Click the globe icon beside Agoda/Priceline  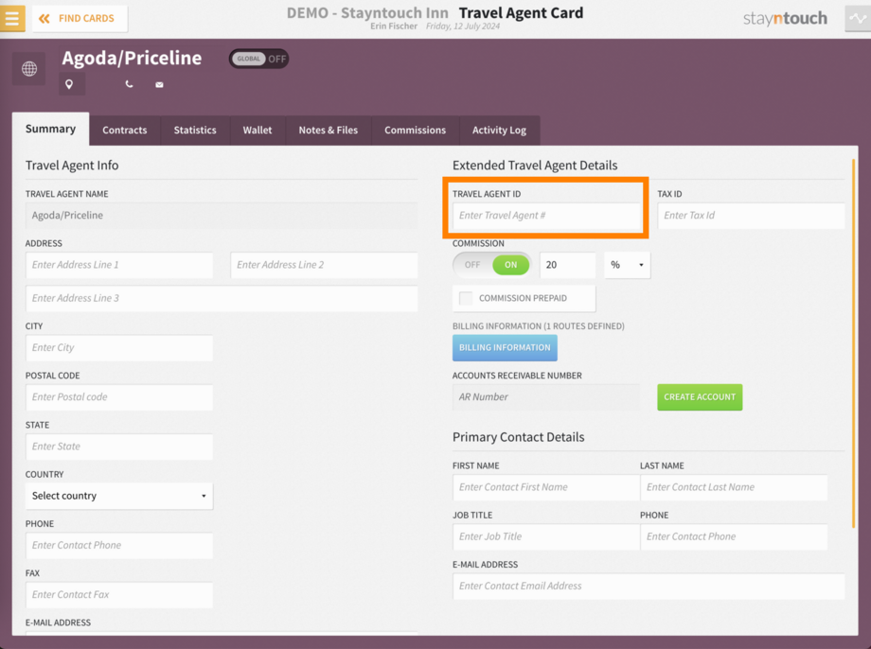pyautogui.click(x=29, y=69)
